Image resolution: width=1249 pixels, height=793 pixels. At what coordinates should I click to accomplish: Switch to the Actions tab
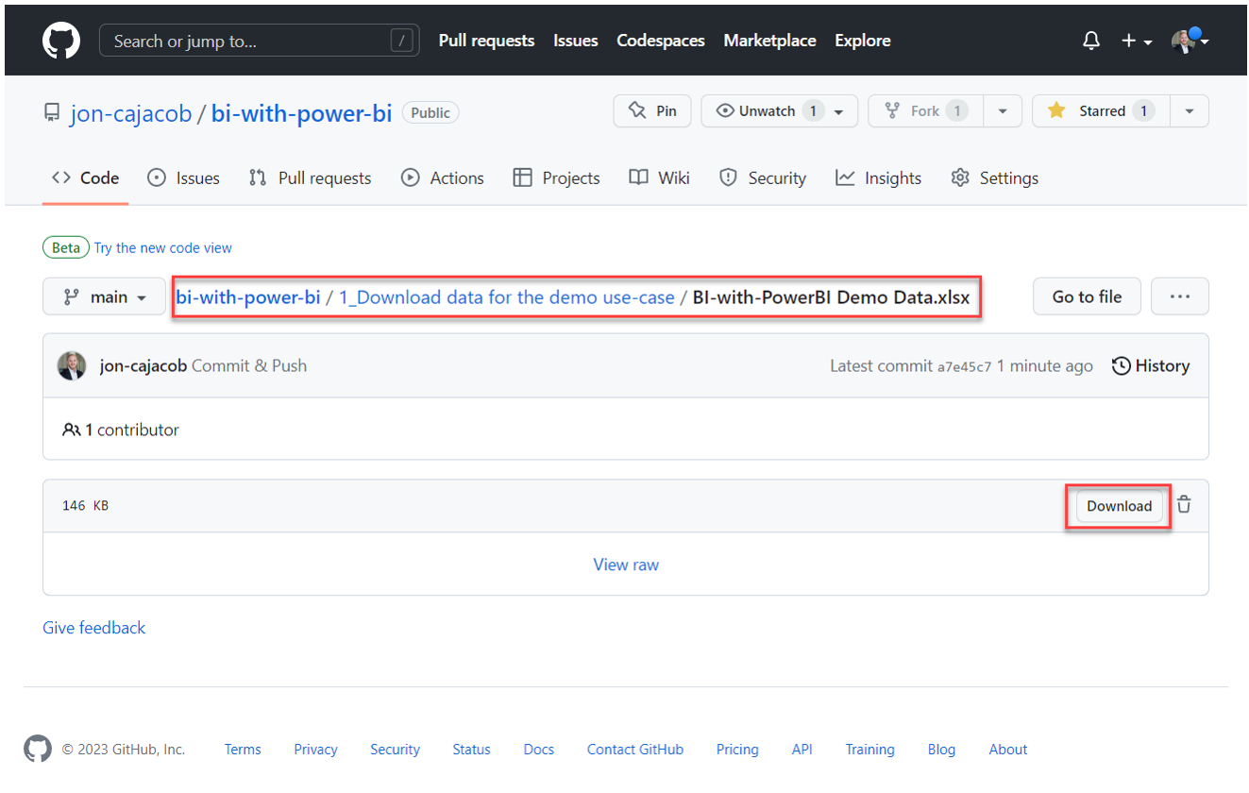click(x=443, y=177)
